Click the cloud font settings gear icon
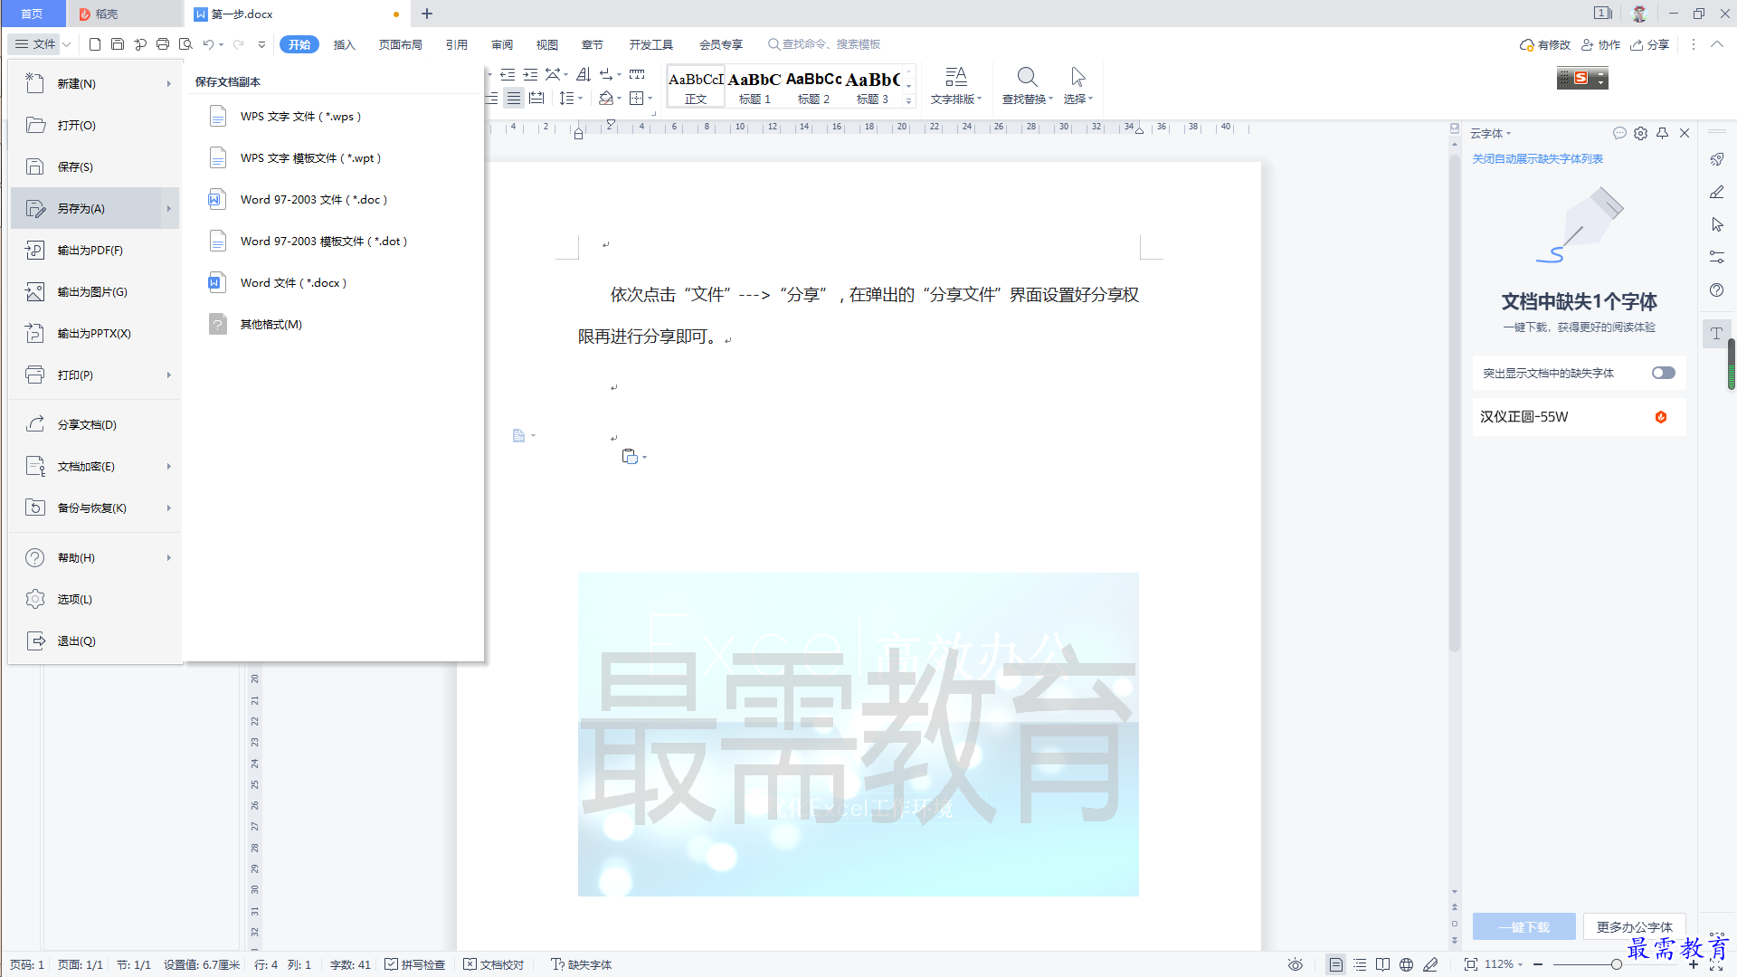This screenshot has height=977, width=1737. (1641, 133)
